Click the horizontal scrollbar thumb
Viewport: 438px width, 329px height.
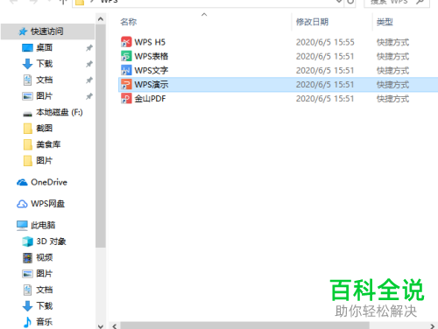244,325
